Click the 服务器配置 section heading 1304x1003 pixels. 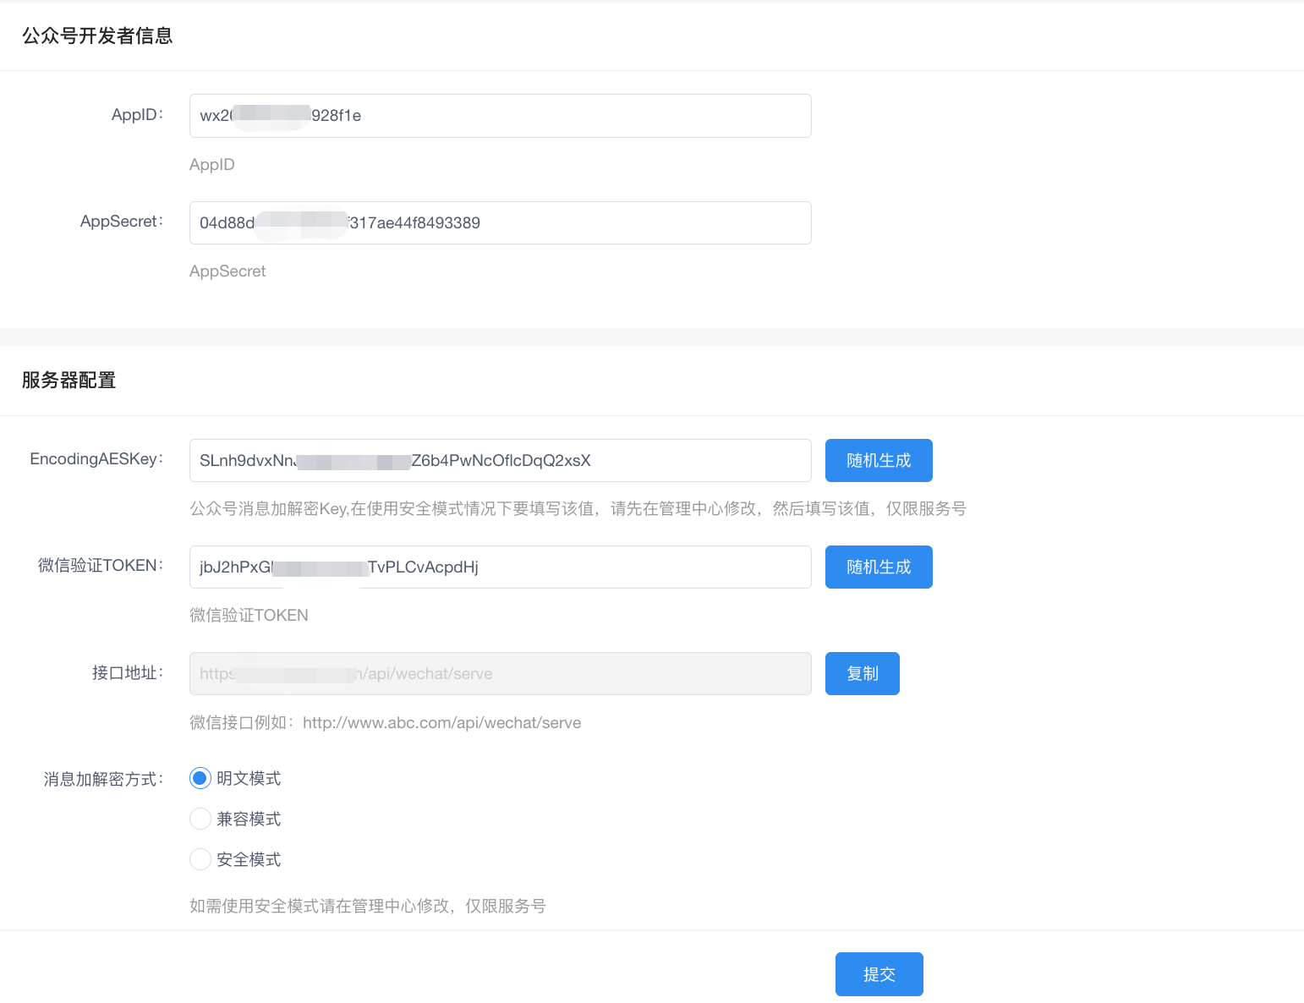(x=69, y=381)
